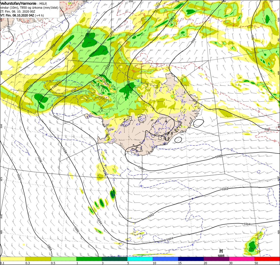Click the pale yellow 0.1 precipitation legend swatch
280x265 pixels.
click(x=13, y=259)
